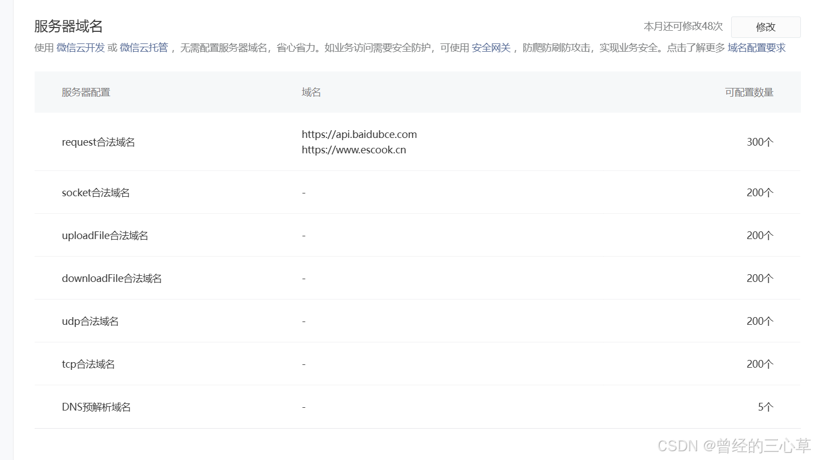This screenshot has height=460, width=813.
Task: Click the dash in socket合法域名 row
Action: 303,193
